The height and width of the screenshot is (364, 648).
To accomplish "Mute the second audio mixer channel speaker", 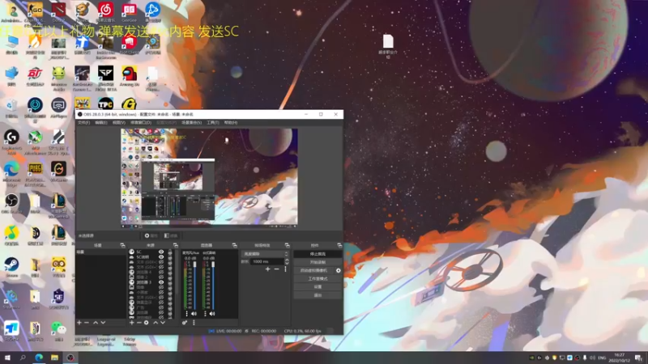I will [x=212, y=314].
